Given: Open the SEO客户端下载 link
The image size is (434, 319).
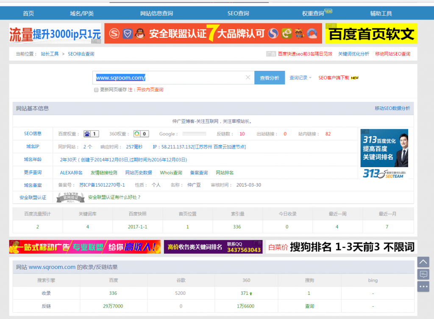Looking at the screenshot, I should point(334,78).
